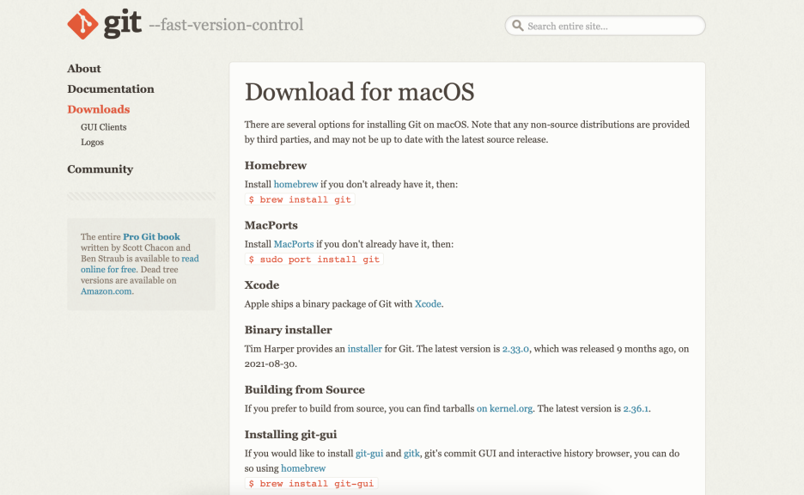
Task: Open the Documentation section
Action: [x=111, y=89]
